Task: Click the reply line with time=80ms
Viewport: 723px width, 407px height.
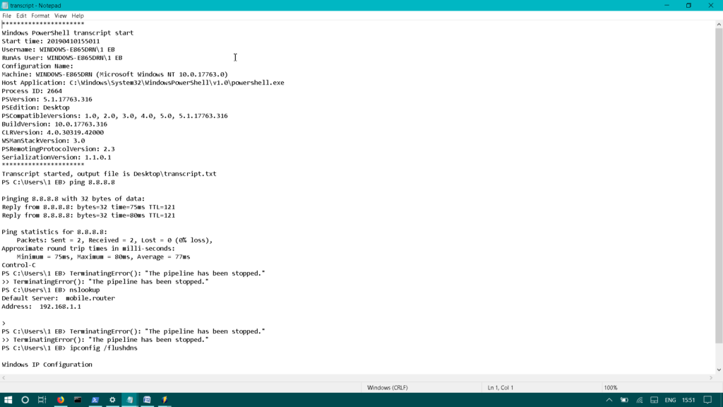Action: (x=88, y=216)
